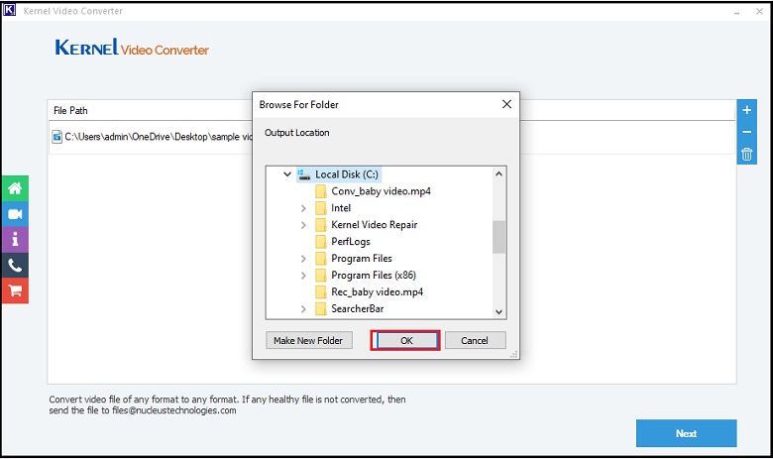
Task: Expand the Intel folder
Action: coord(303,208)
